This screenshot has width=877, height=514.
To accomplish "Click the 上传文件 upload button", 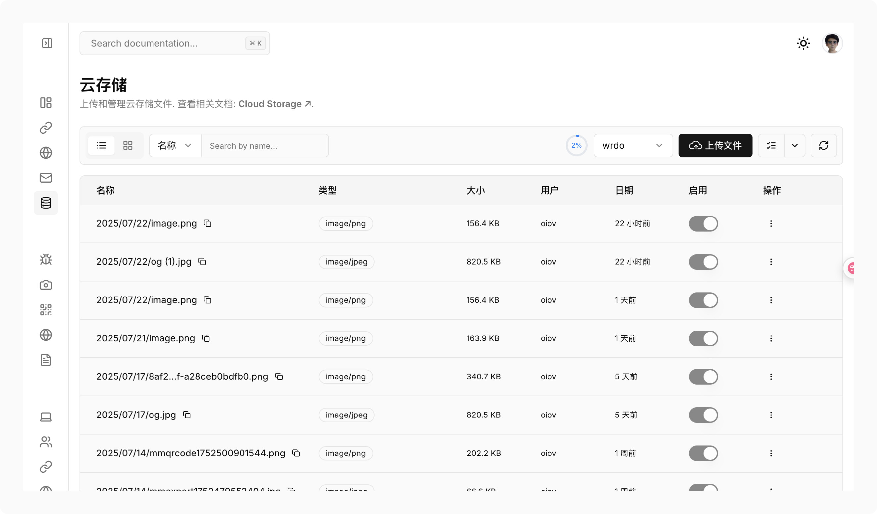I will pos(715,145).
